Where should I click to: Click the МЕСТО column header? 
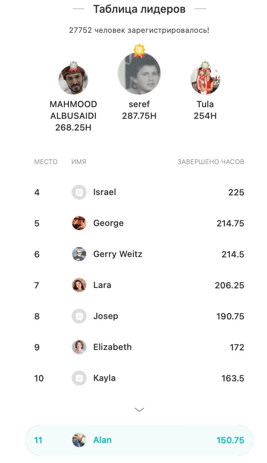[46, 162]
